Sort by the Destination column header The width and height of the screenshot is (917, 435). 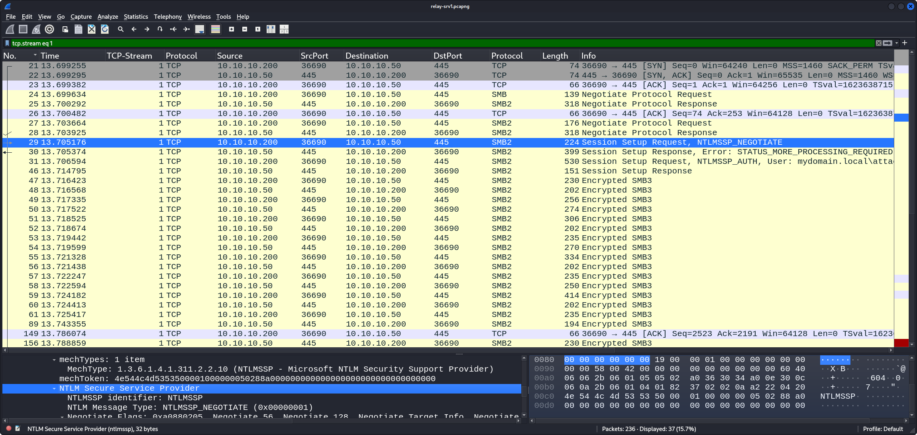pyautogui.click(x=388, y=56)
